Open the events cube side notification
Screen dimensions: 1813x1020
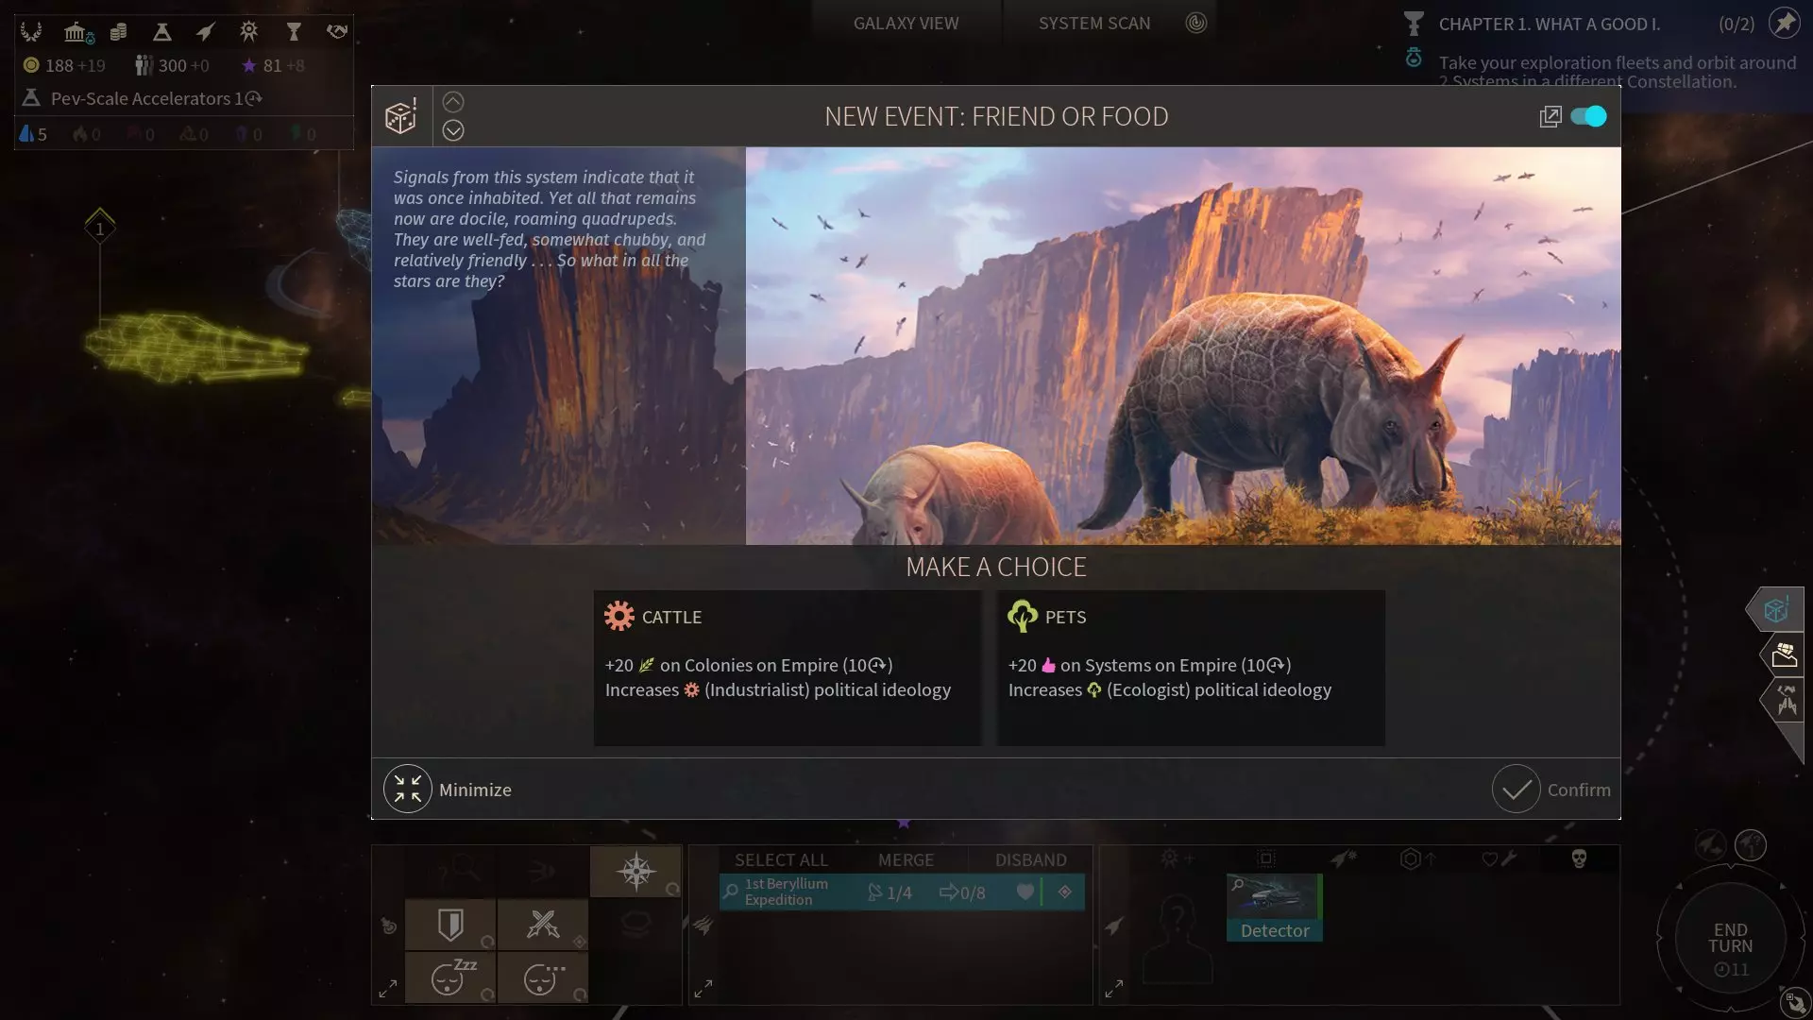coord(1776,609)
